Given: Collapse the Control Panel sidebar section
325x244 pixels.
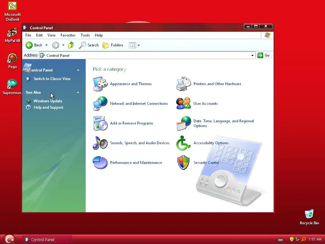Looking at the screenshot, I should click(x=78, y=70).
